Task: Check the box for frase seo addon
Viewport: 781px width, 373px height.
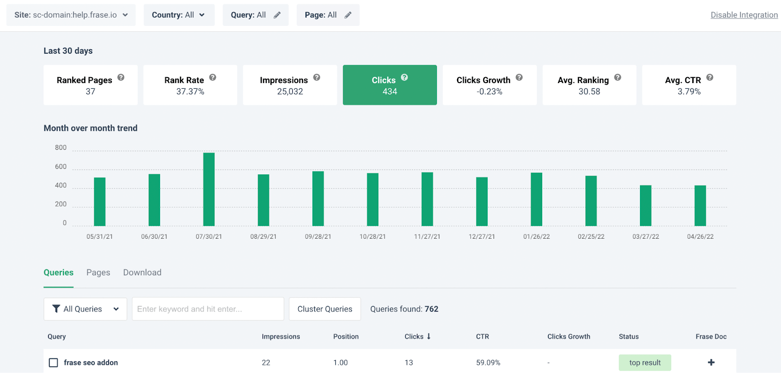Action: pyautogui.click(x=54, y=363)
